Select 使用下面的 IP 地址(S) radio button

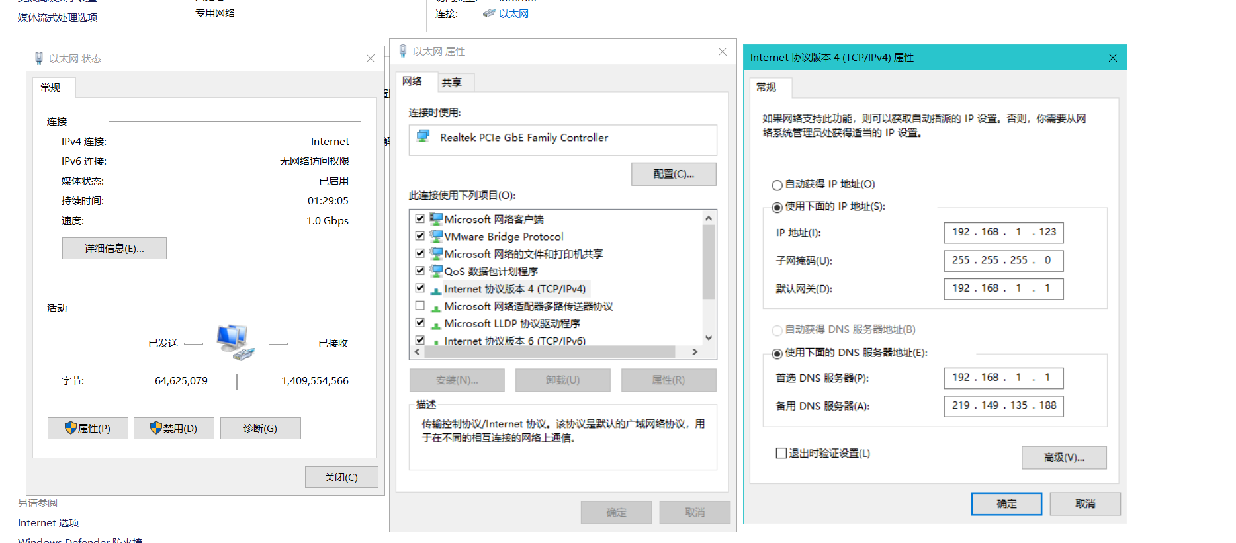click(777, 208)
